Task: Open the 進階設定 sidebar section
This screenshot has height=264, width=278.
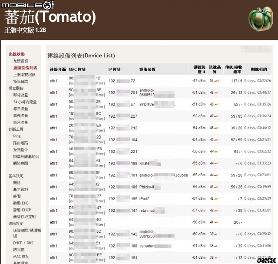Action: [16, 224]
